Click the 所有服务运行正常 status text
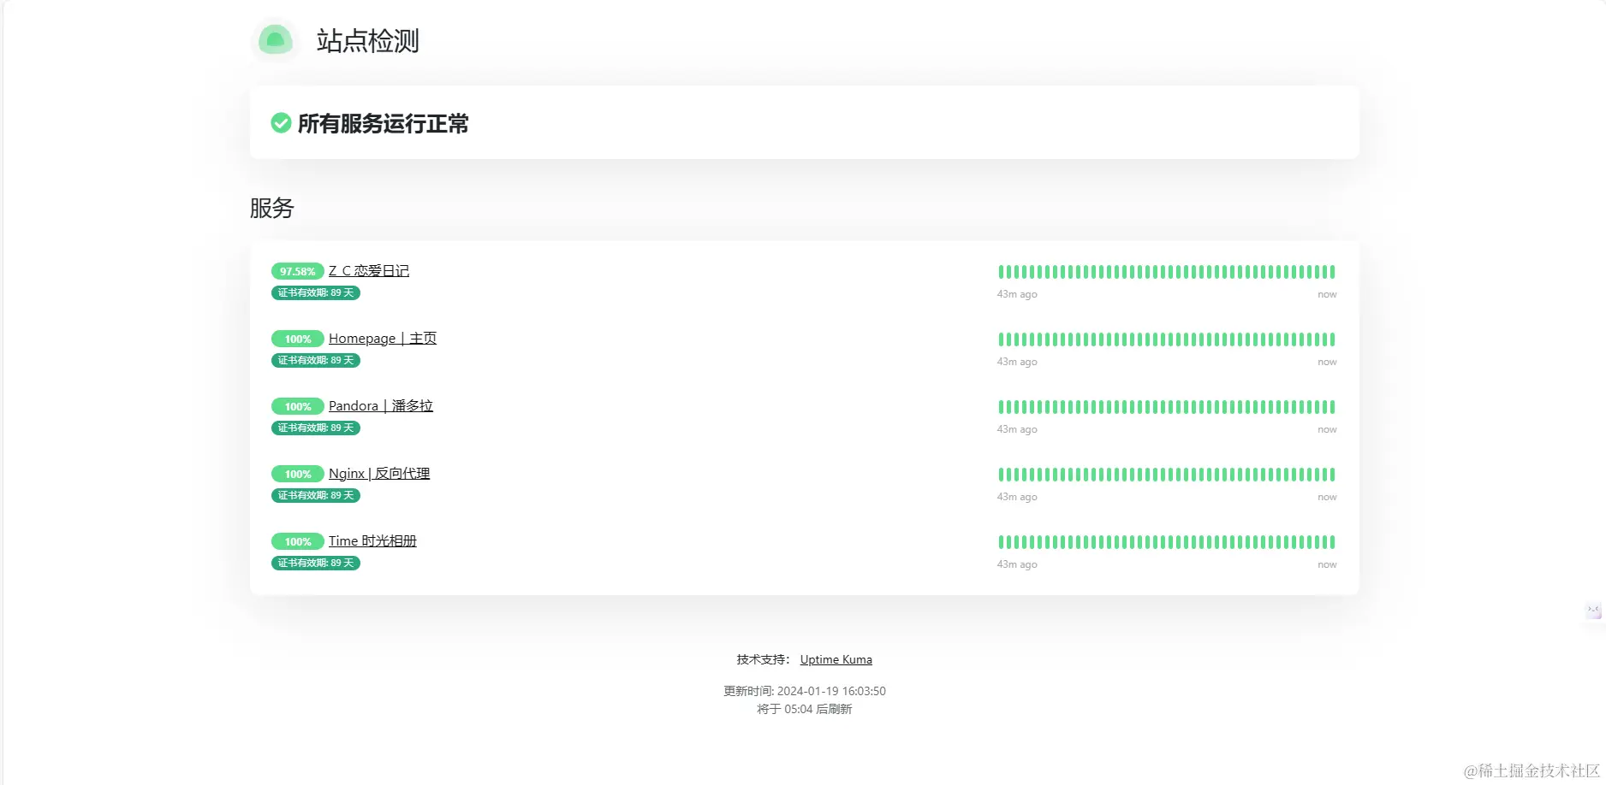The height and width of the screenshot is (785, 1606). (383, 124)
